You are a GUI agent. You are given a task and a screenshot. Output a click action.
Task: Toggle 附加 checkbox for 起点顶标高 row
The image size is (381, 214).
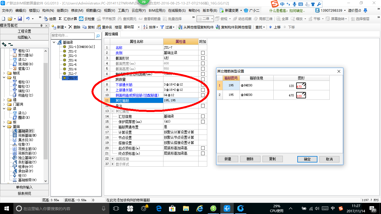203,148
